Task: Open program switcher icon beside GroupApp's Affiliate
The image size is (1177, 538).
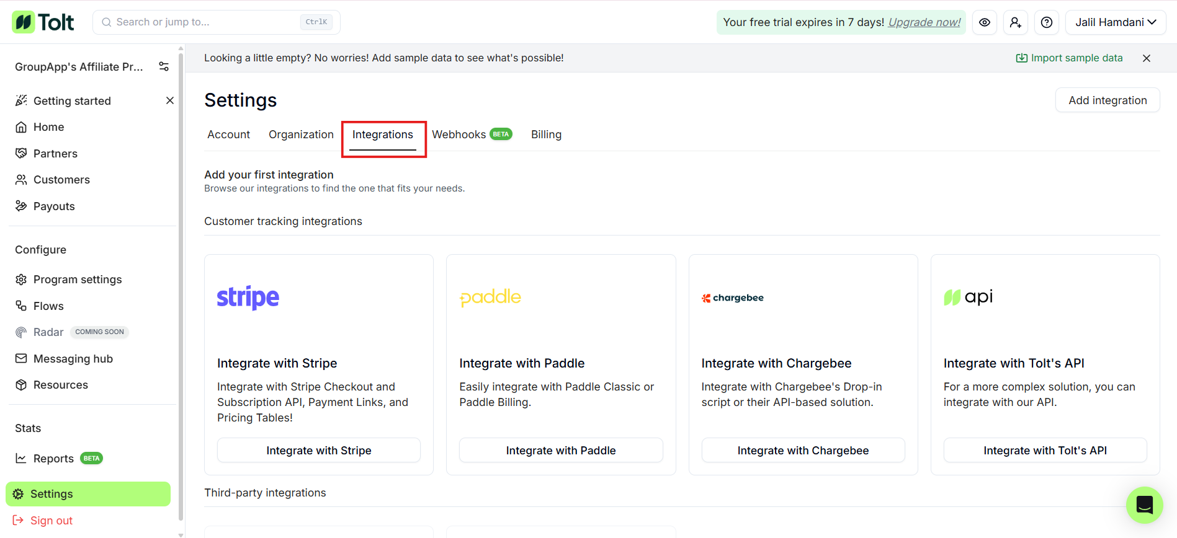Action: [164, 66]
